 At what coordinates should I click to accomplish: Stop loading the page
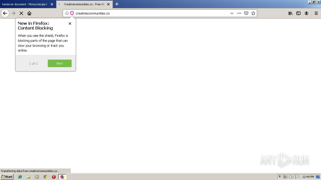point(21,13)
